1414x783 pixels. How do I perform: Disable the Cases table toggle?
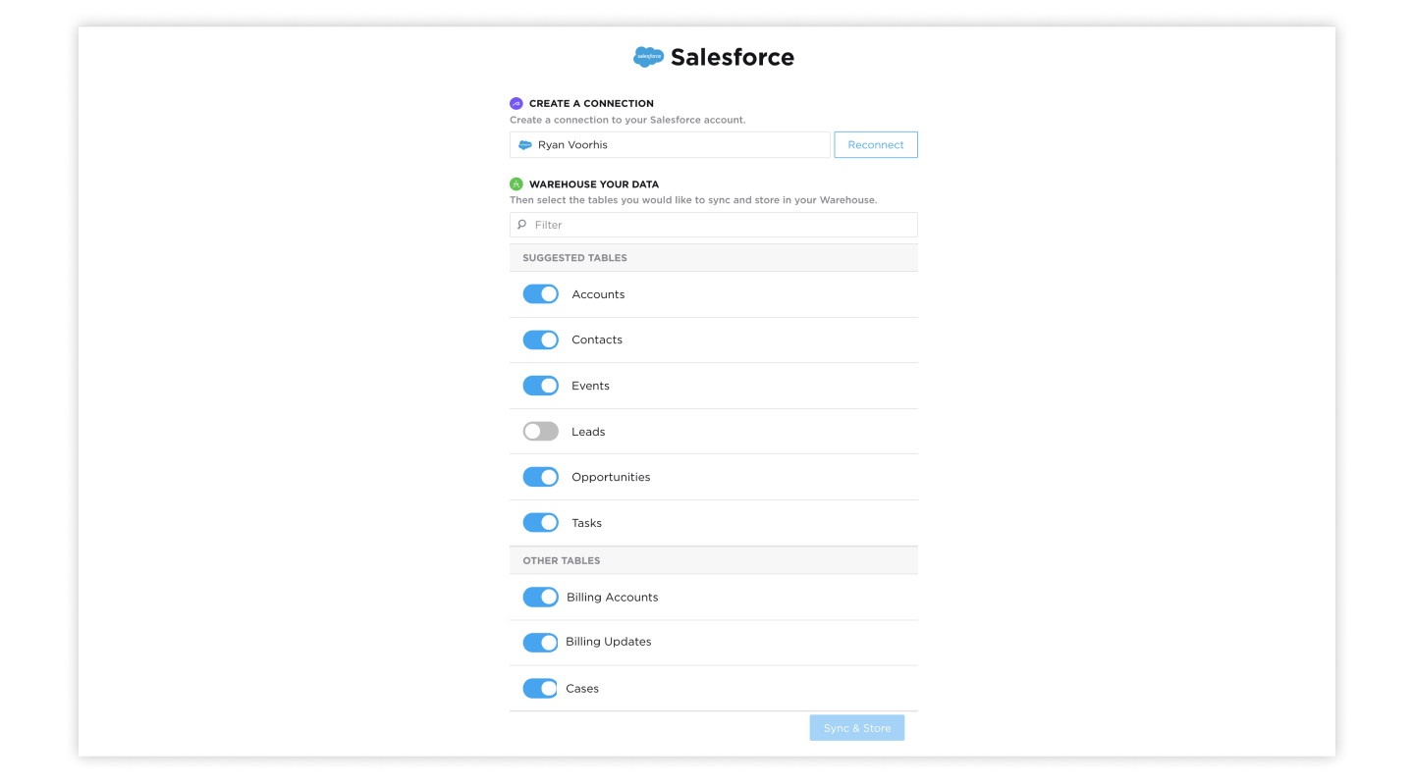(540, 689)
